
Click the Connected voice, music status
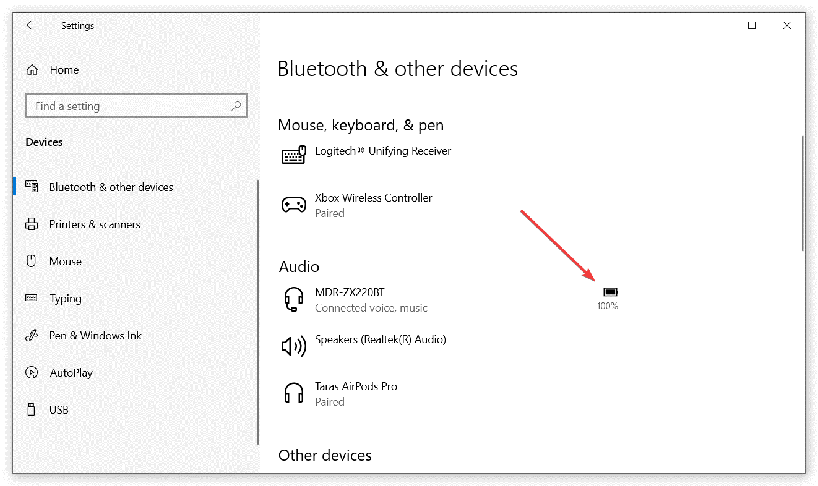click(x=371, y=308)
